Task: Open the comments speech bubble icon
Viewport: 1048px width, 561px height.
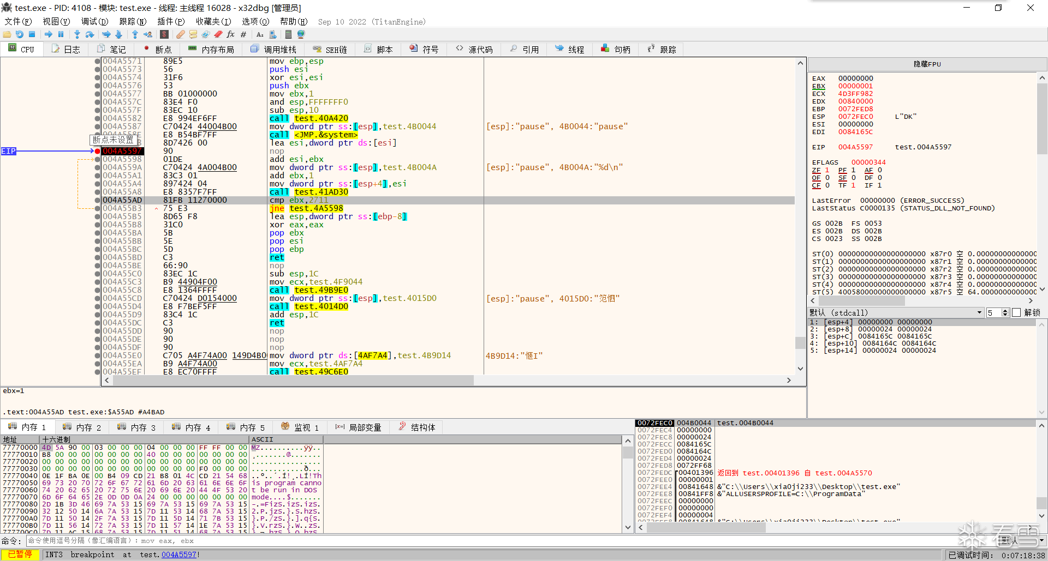Action: point(193,34)
